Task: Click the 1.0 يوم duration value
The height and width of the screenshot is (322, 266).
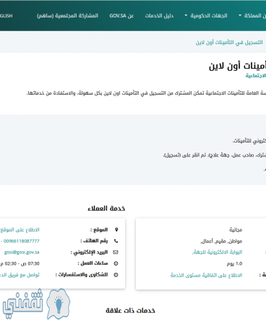Action: click(x=234, y=263)
